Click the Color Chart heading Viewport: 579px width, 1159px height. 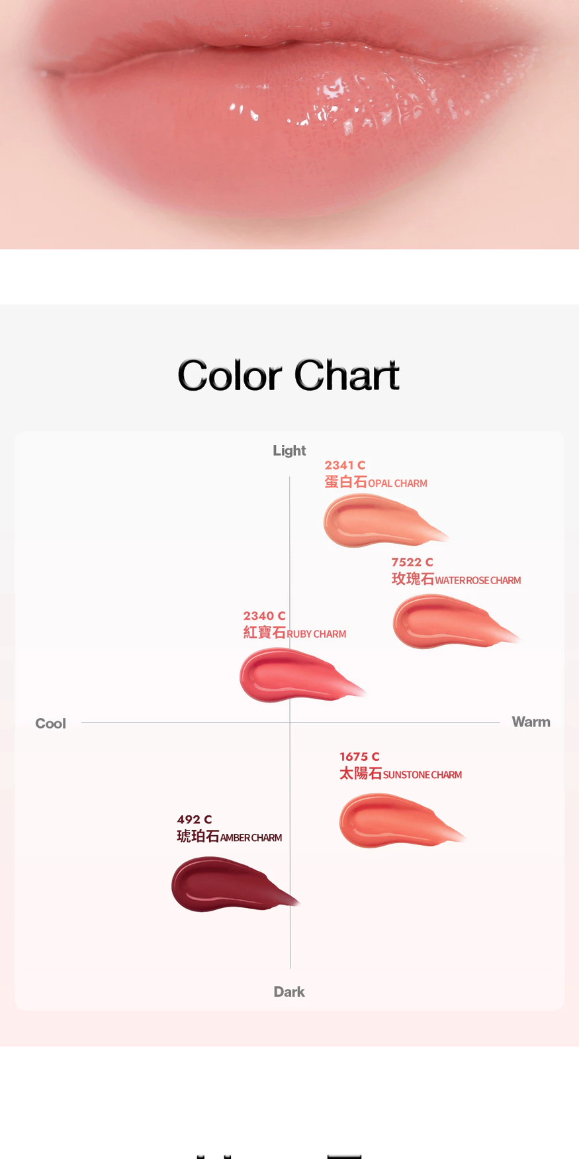pyautogui.click(x=289, y=376)
